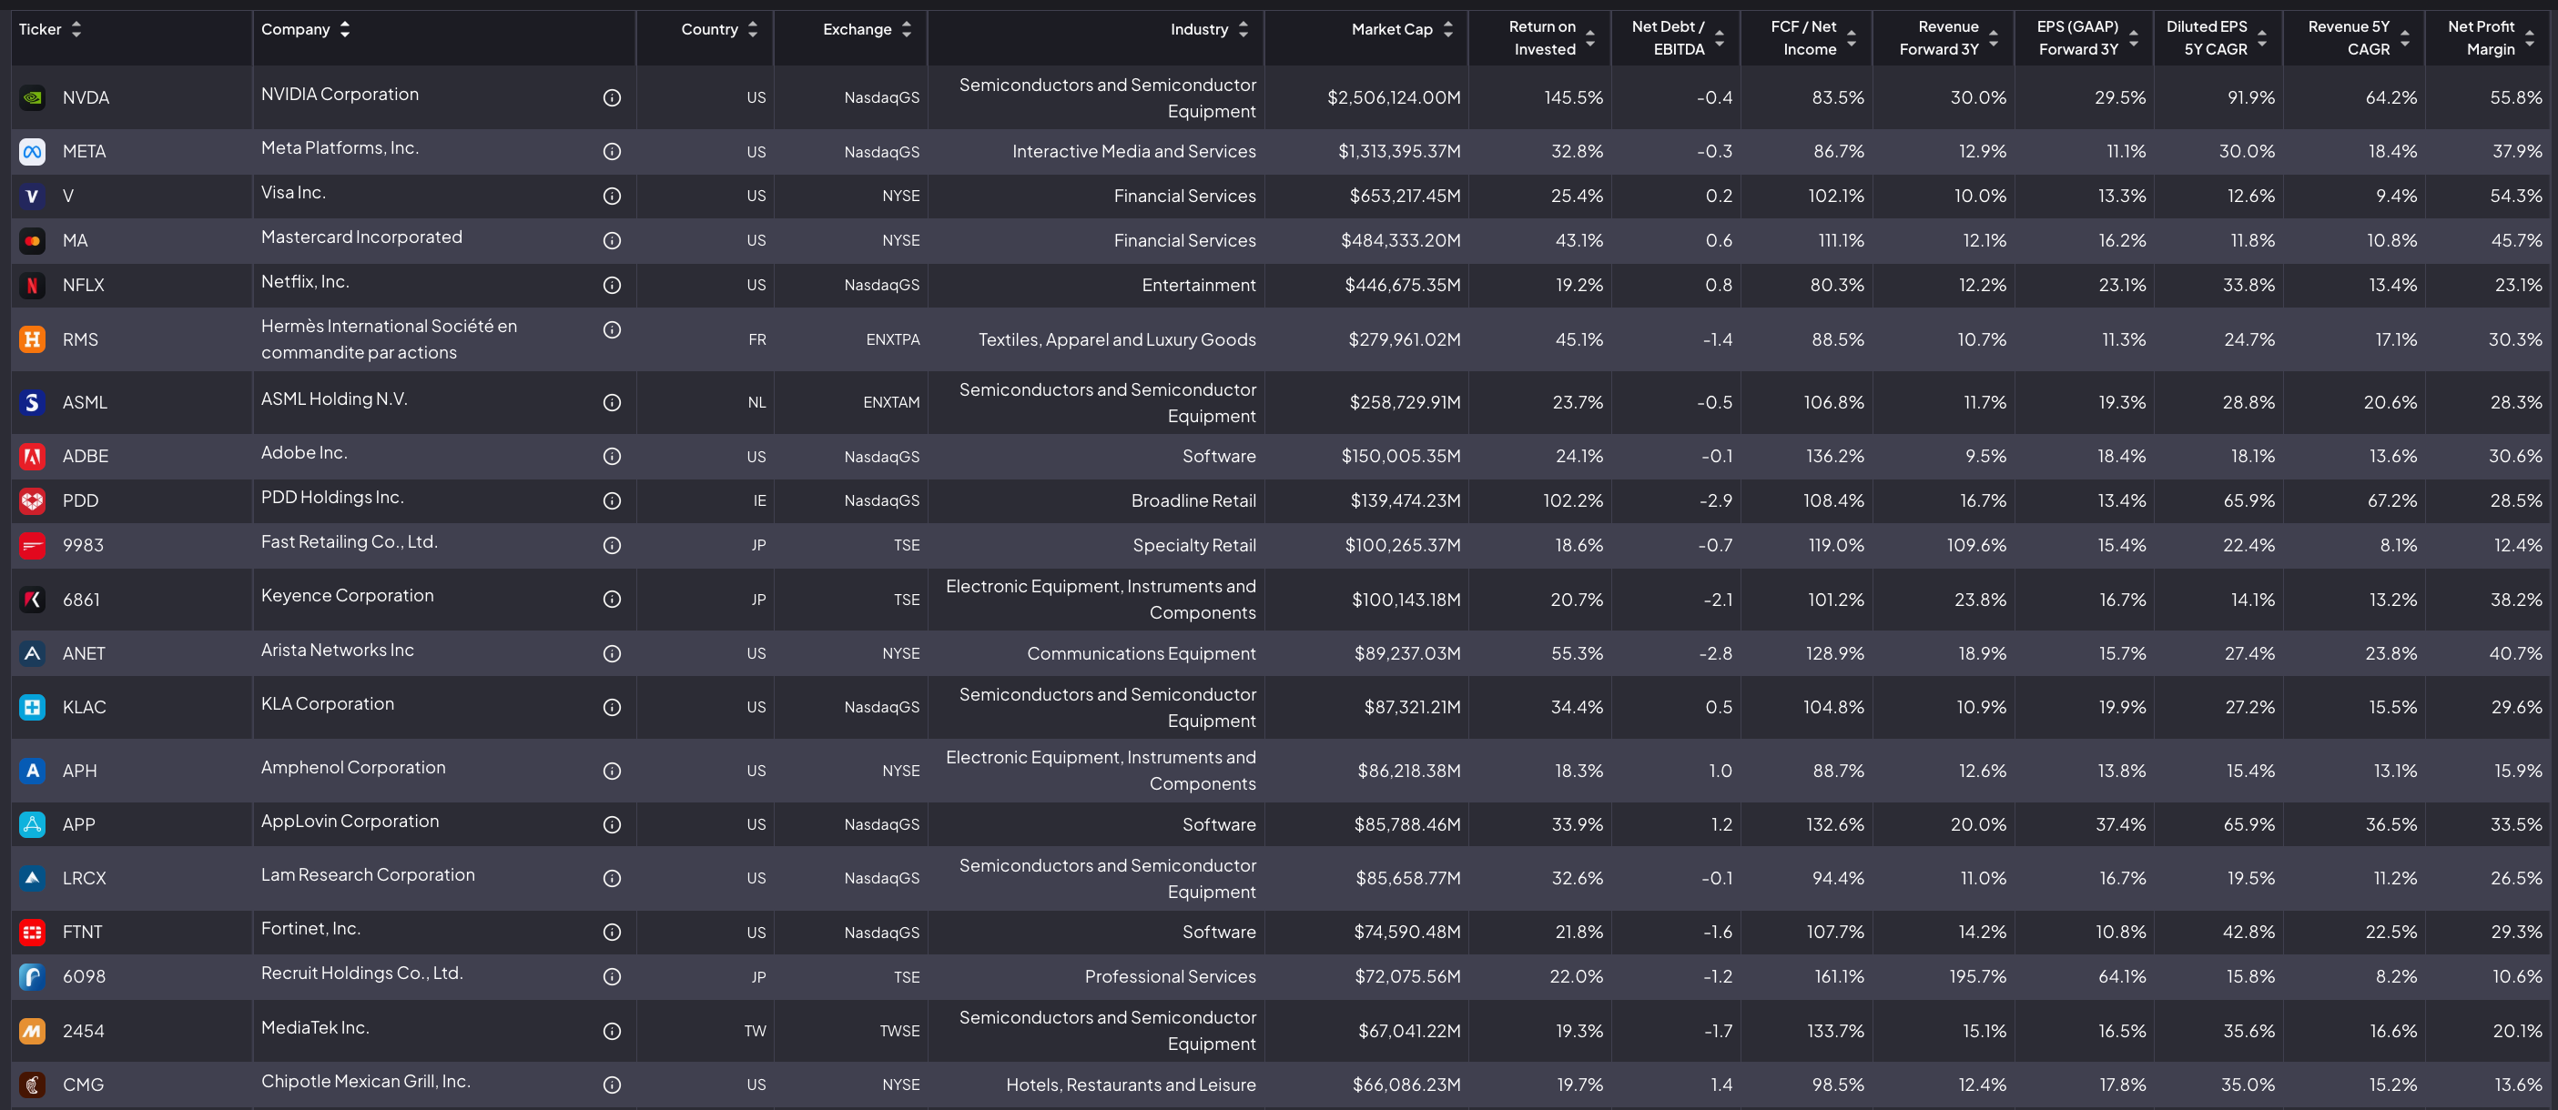This screenshot has height=1110, width=2558.
Task: Click the Chipotle CMG logo icon
Action: 33,1085
